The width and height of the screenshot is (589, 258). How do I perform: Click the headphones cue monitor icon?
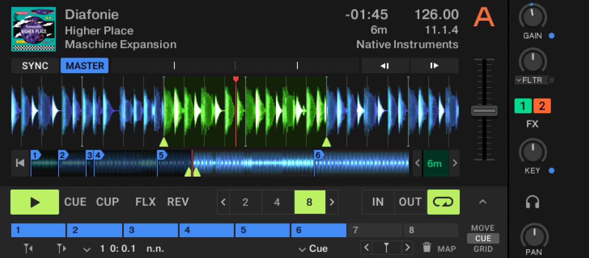point(533,202)
